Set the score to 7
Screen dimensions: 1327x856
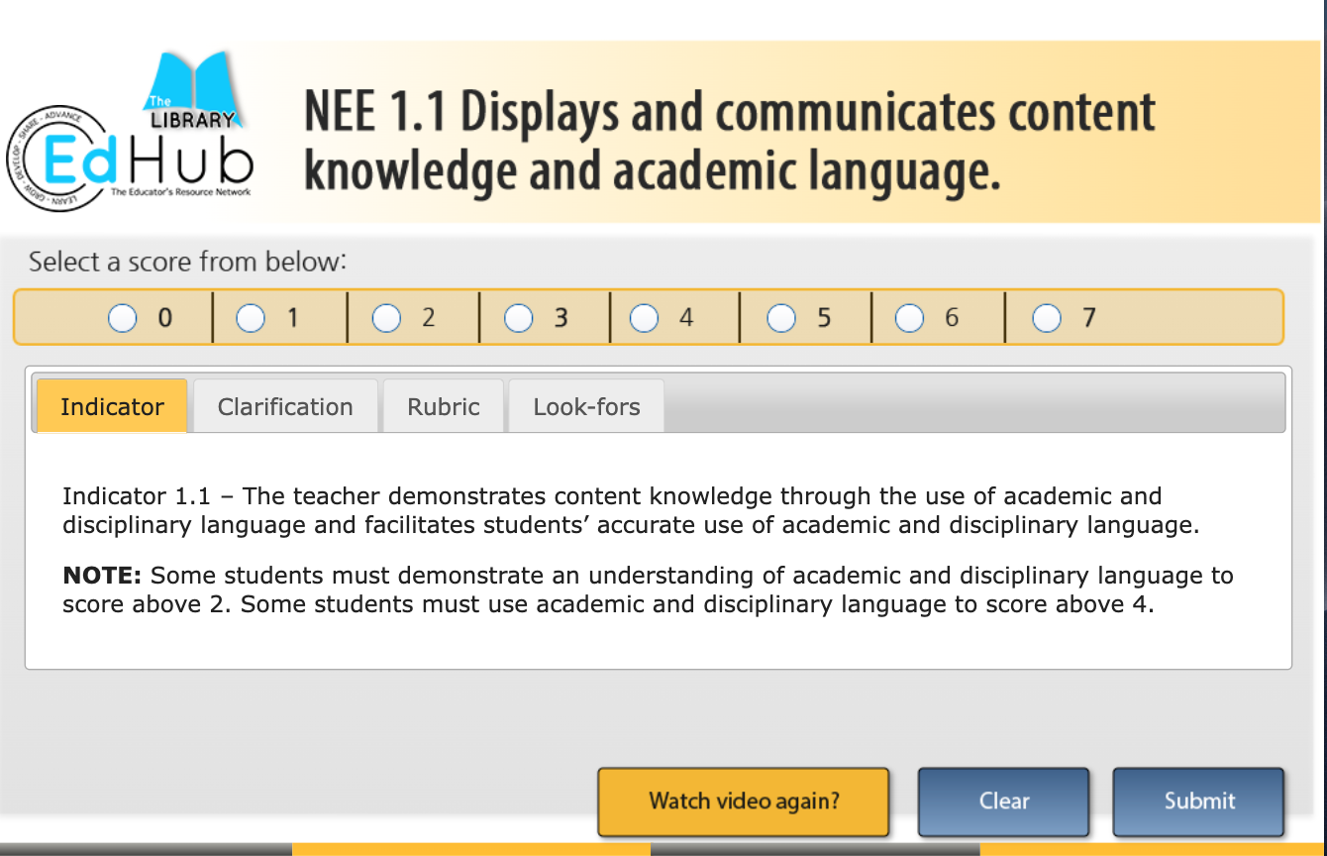[x=1047, y=318]
